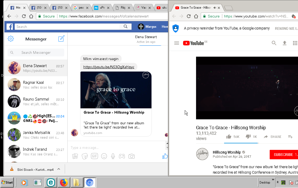Open Messenger settings gear
The image size is (298, 188).
11,39
